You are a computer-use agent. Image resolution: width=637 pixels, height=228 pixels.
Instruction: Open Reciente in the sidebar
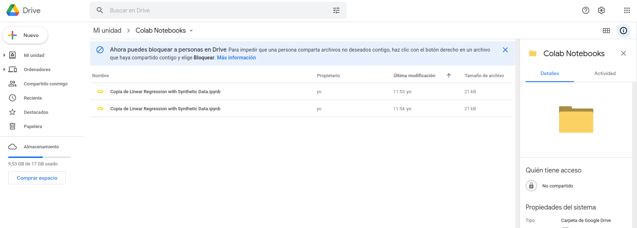(33, 98)
